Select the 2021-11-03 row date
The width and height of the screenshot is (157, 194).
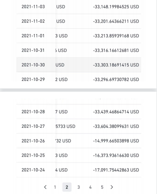[33, 7]
